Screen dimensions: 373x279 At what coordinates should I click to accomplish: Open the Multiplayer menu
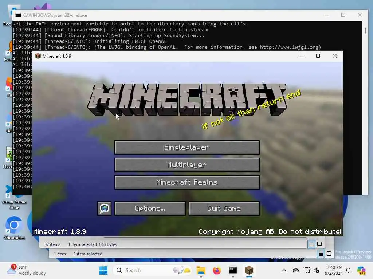pyautogui.click(x=187, y=165)
